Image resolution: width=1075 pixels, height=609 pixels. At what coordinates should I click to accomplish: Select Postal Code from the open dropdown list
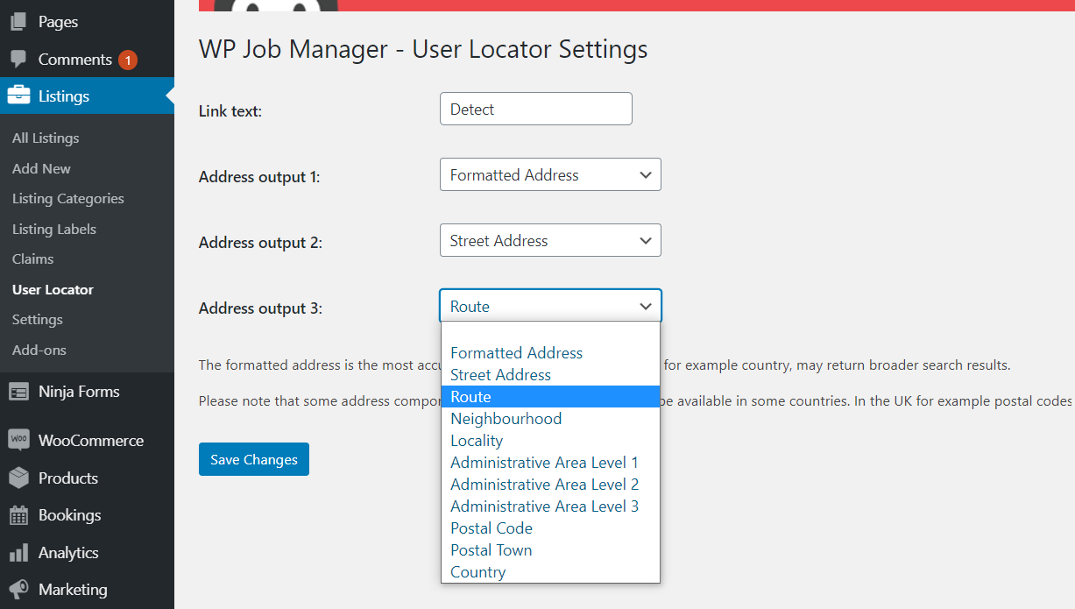tap(491, 528)
